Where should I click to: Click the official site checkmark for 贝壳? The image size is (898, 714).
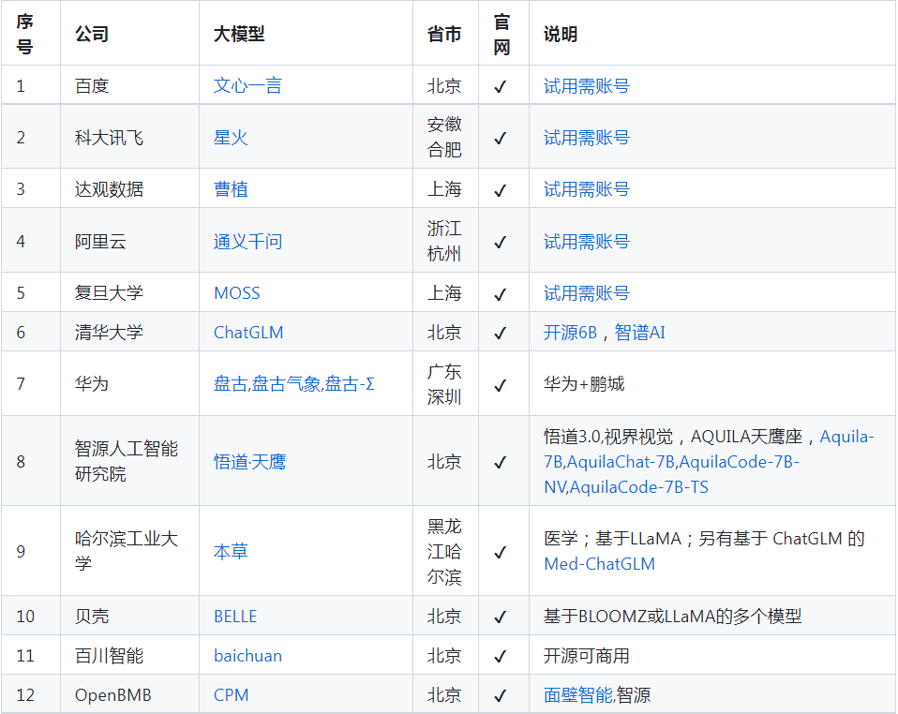click(501, 617)
